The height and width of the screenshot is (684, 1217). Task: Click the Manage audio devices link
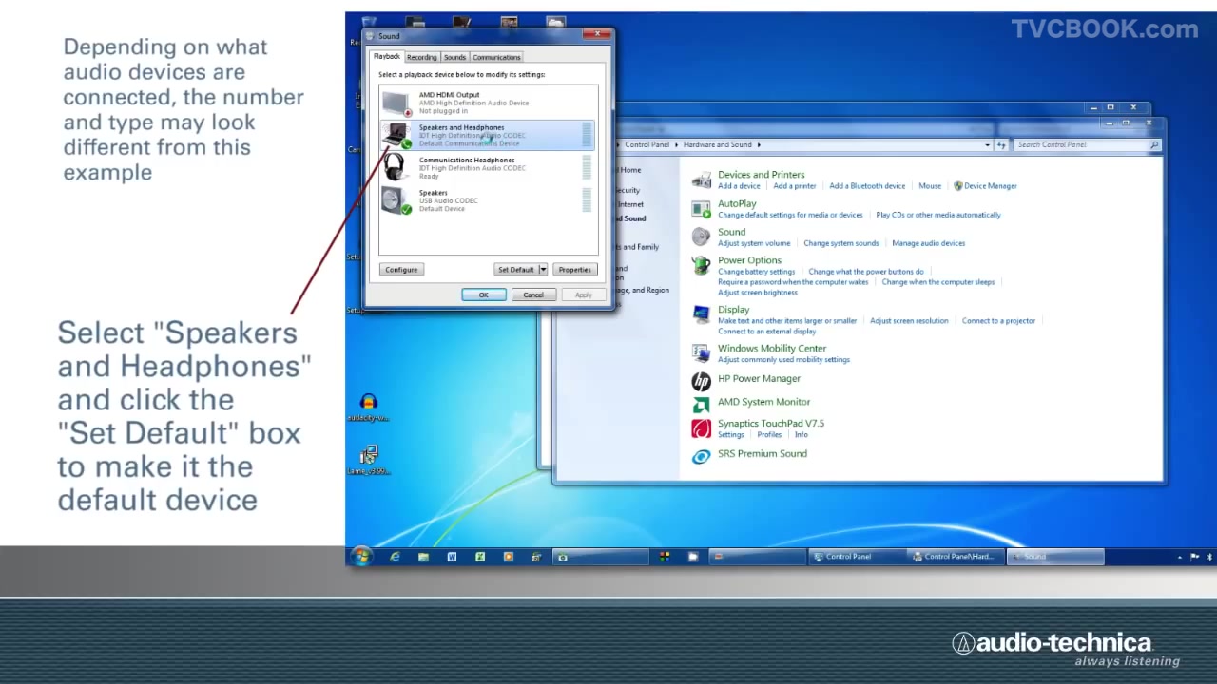pos(928,243)
